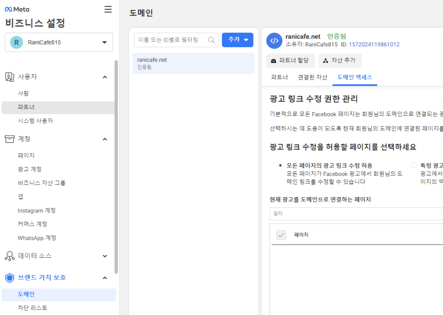This screenshot has height=315, width=443.
Task: Click the 계정 archive box icon
Action: 9,139
